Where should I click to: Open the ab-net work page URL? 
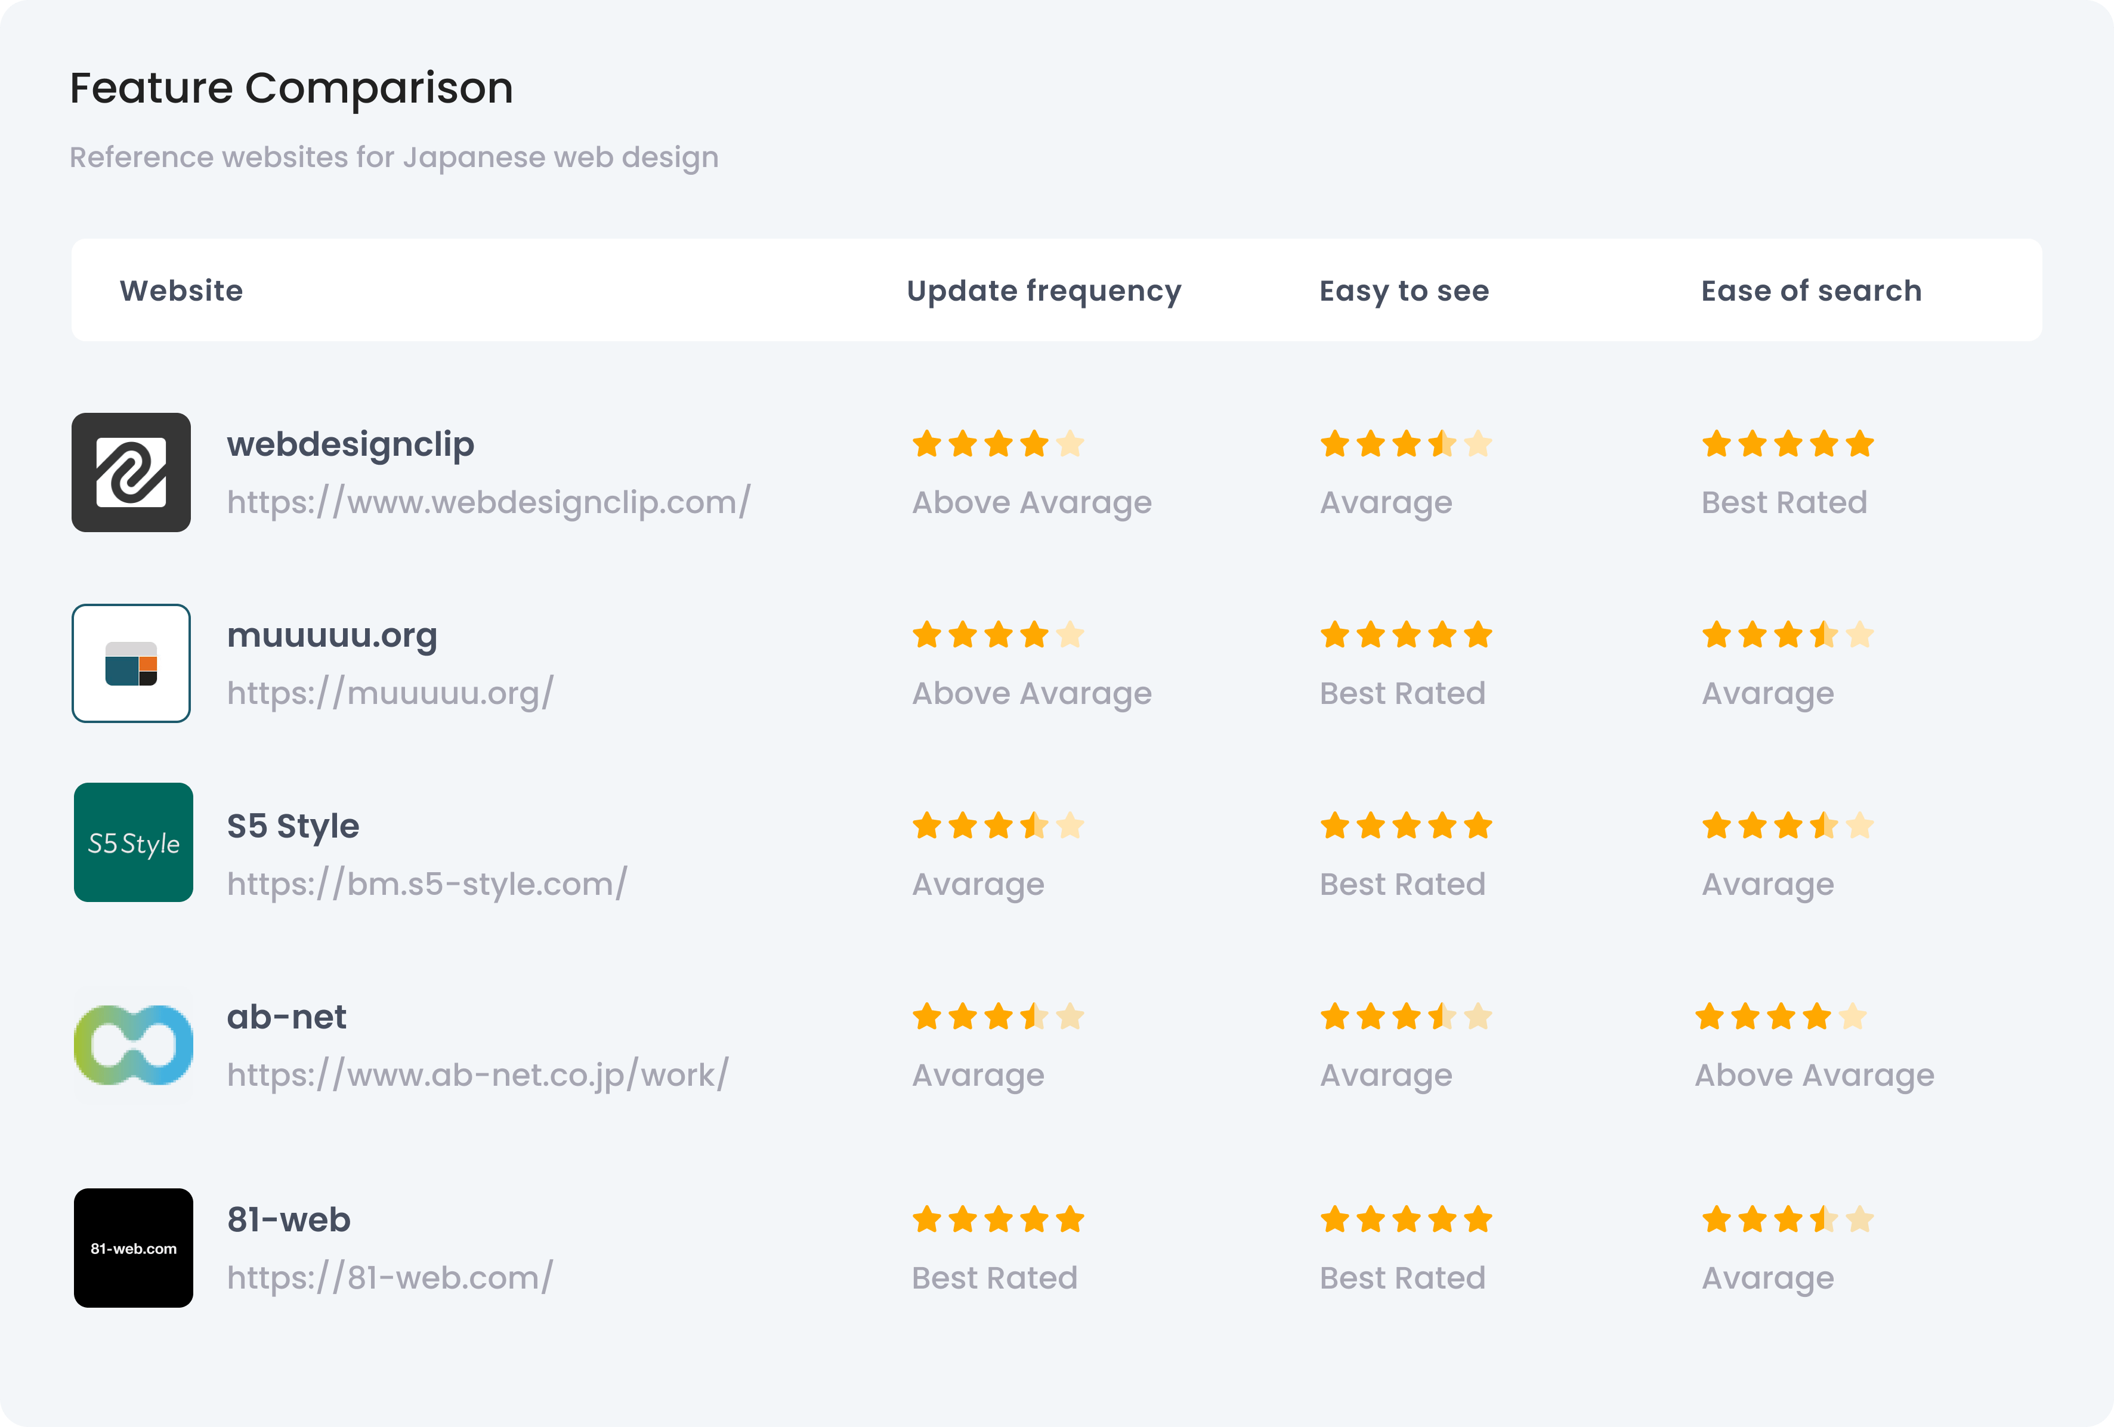click(478, 1075)
